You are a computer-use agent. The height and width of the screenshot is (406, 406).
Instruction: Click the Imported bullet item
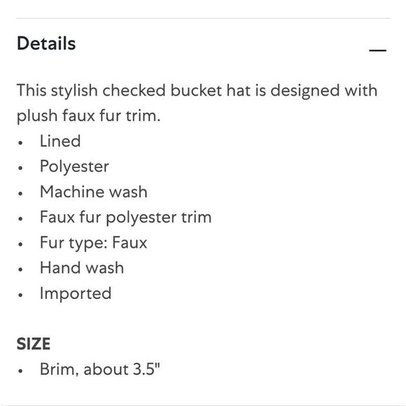click(x=76, y=293)
